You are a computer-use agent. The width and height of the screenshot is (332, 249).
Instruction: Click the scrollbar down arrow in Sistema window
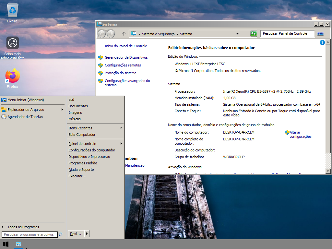(x=328, y=171)
